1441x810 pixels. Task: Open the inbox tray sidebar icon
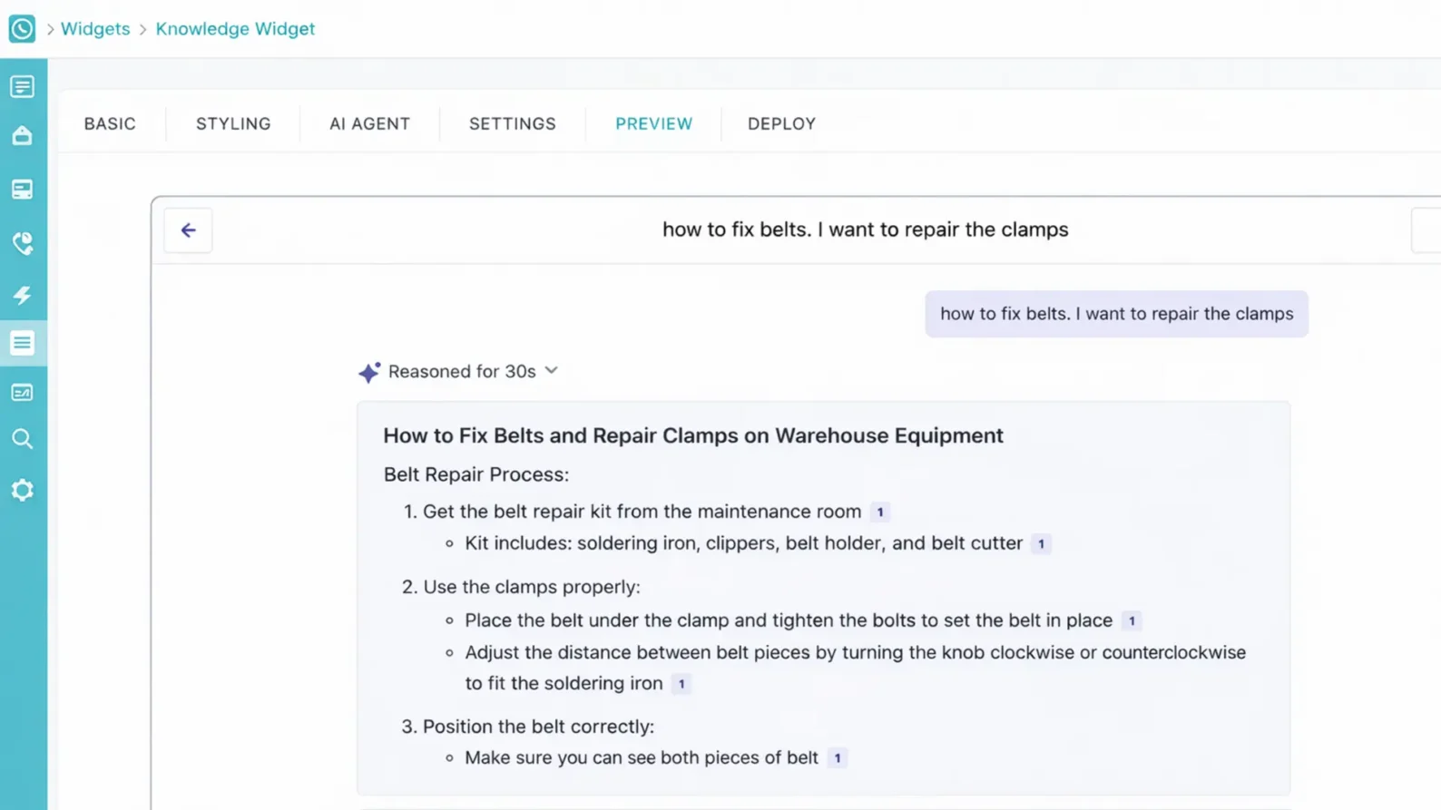click(23, 136)
